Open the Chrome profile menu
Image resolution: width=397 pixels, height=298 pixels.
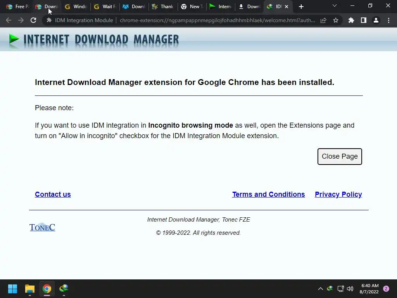pyautogui.click(x=376, y=20)
